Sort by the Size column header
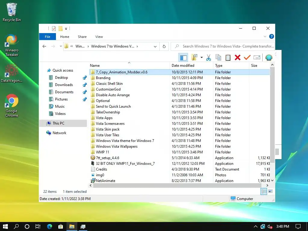308x231 pixels. point(260,66)
